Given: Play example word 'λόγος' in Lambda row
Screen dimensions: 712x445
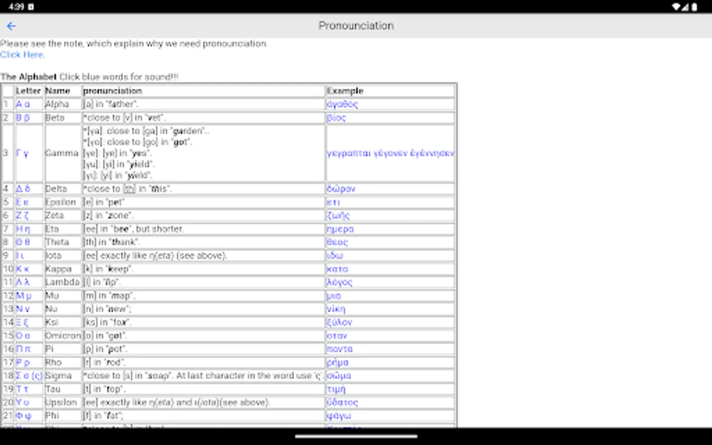Looking at the screenshot, I should [340, 282].
